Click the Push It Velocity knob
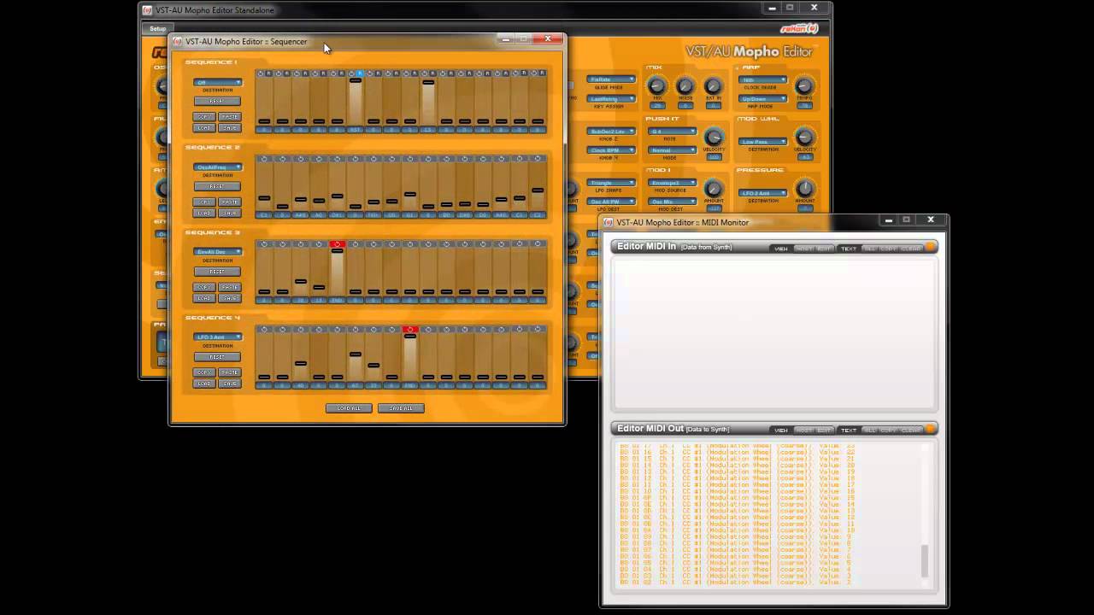Screen dimensions: 1094x615 (x=713, y=137)
